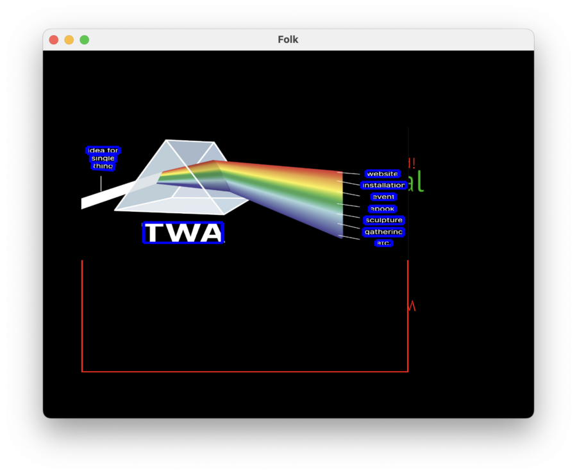Click the Folk window title
The image size is (577, 475).
pos(288,40)
